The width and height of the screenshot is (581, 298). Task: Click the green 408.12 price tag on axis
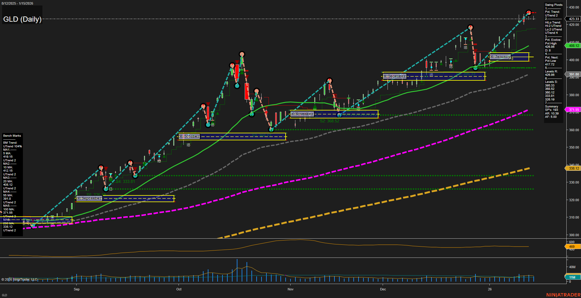point(573,46)
